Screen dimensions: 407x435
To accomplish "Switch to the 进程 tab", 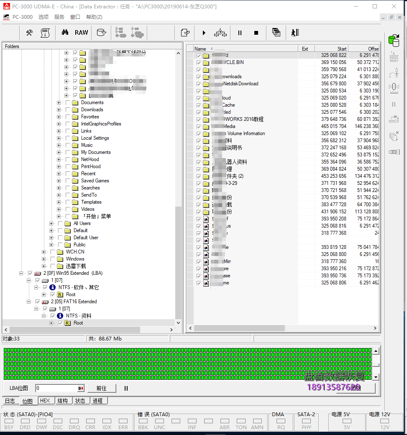I will point(97,401).
